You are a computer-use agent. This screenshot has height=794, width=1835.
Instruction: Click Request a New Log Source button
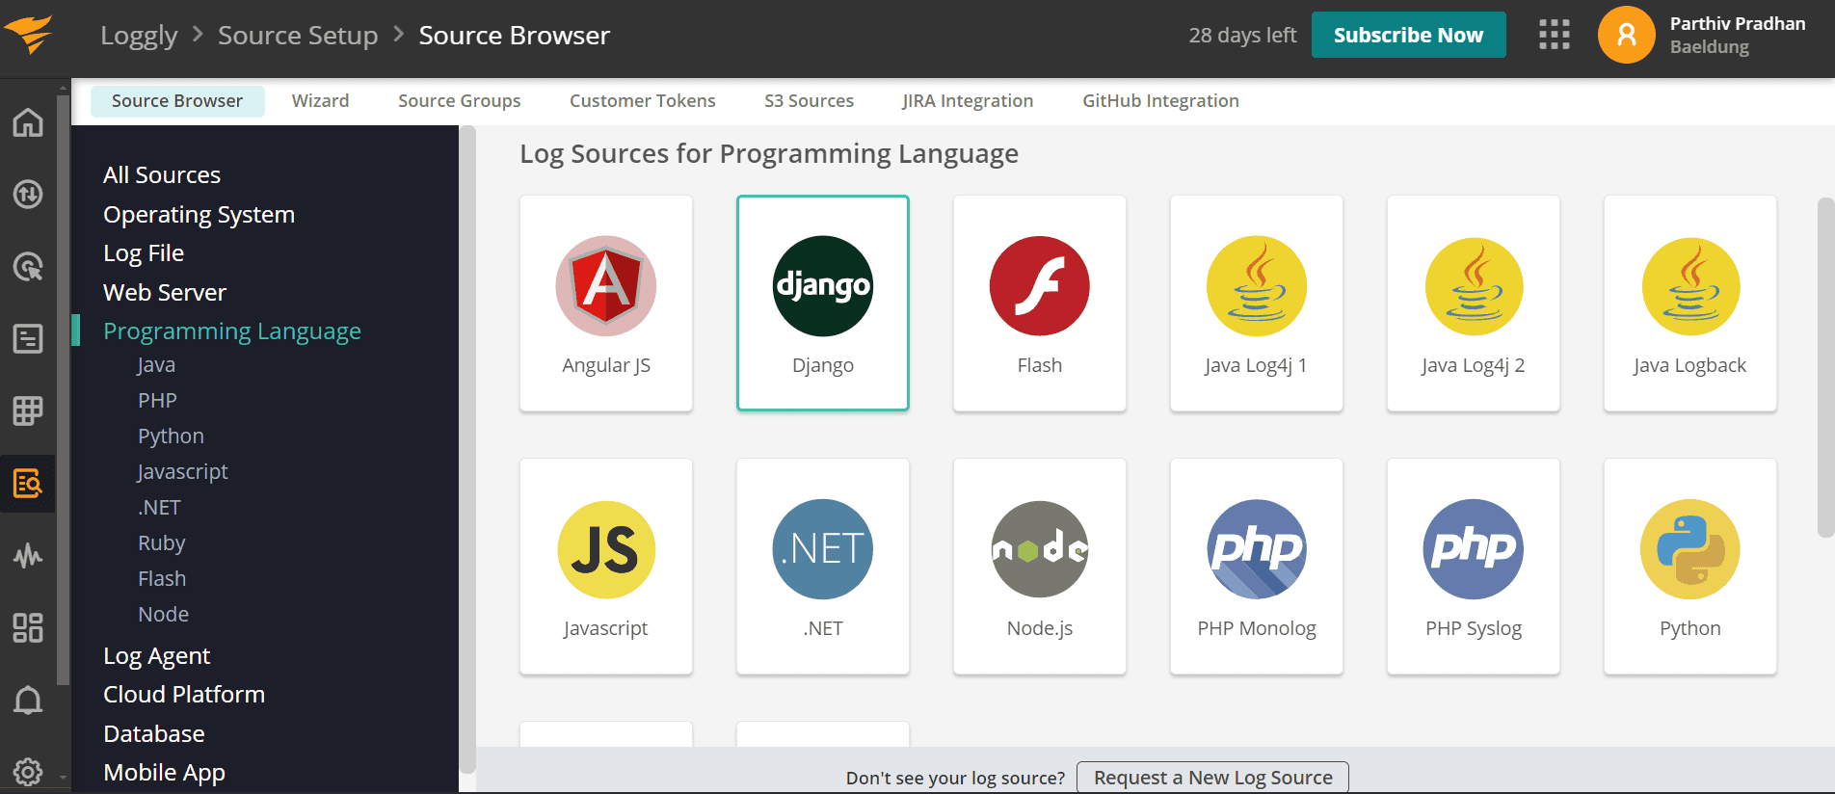1212,778
